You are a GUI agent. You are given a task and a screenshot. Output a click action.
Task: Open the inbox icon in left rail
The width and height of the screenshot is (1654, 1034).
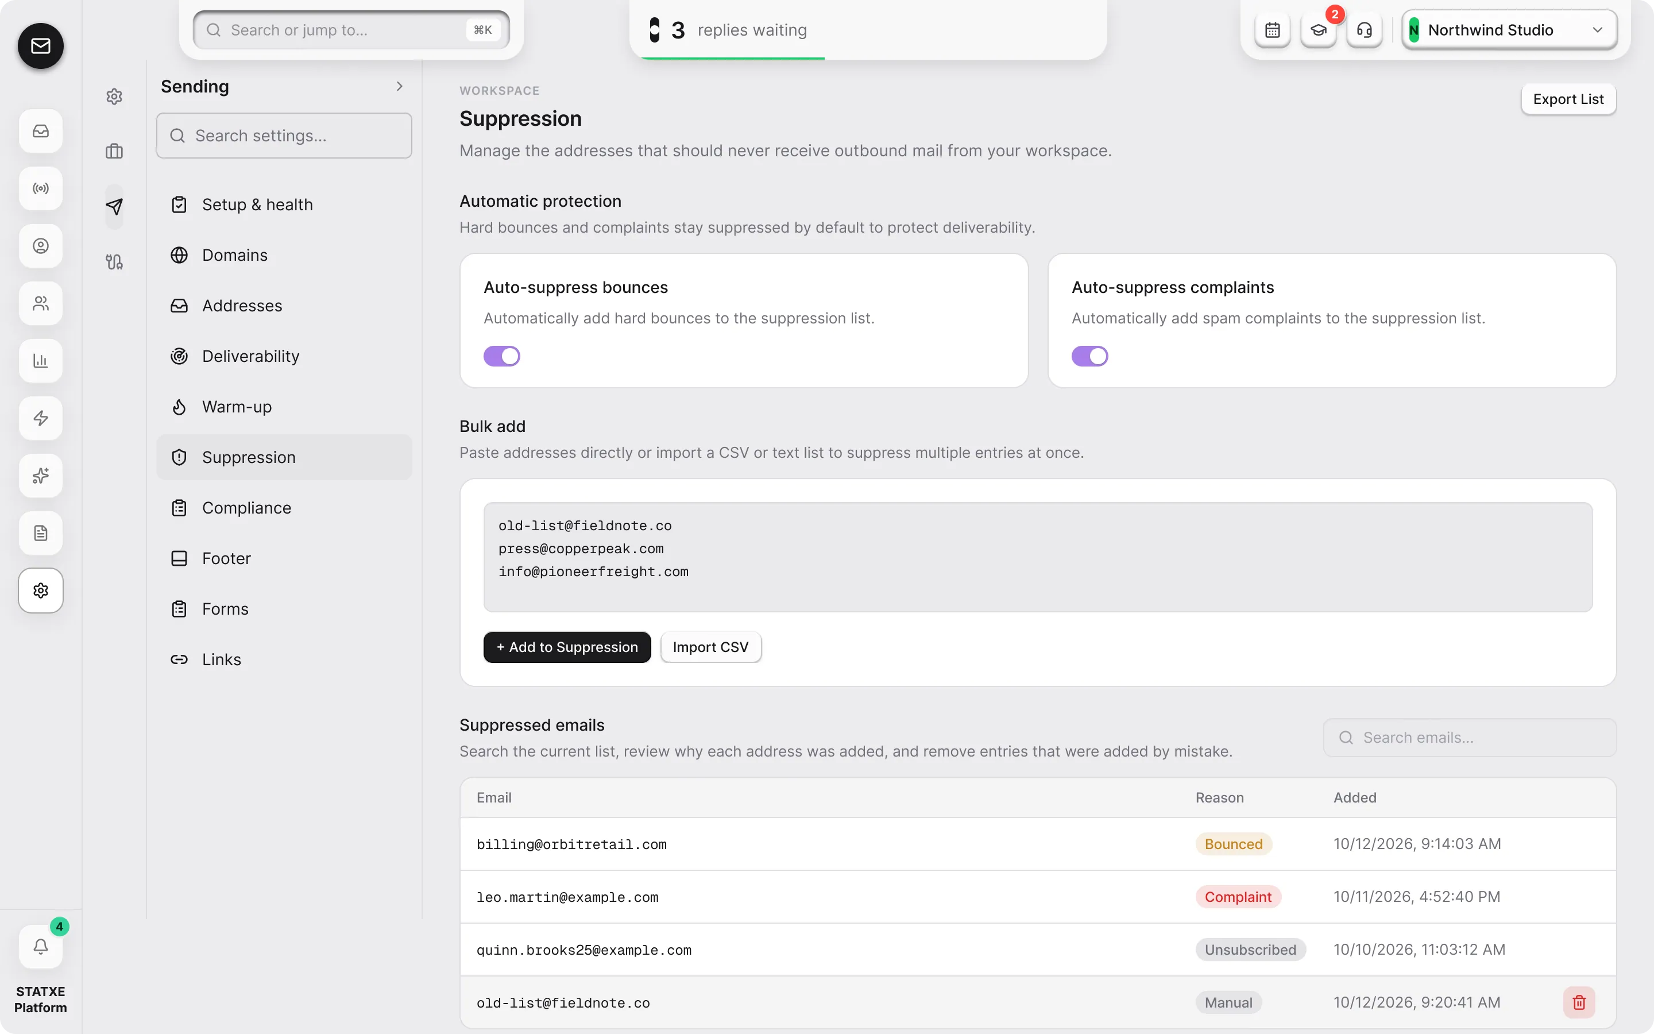(40, 130)
